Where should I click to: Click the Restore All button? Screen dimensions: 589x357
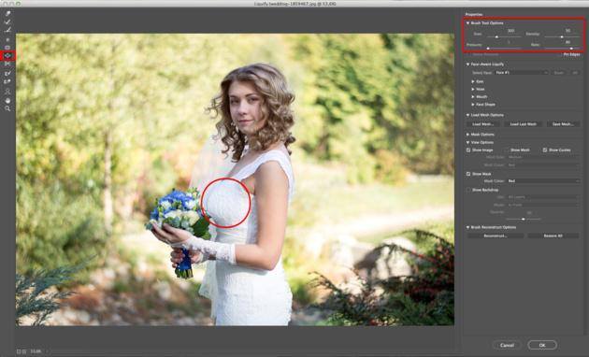(x=553, y=236)
